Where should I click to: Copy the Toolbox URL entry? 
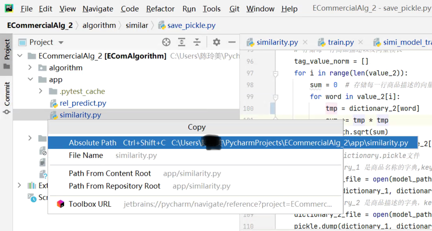(195, 204)
